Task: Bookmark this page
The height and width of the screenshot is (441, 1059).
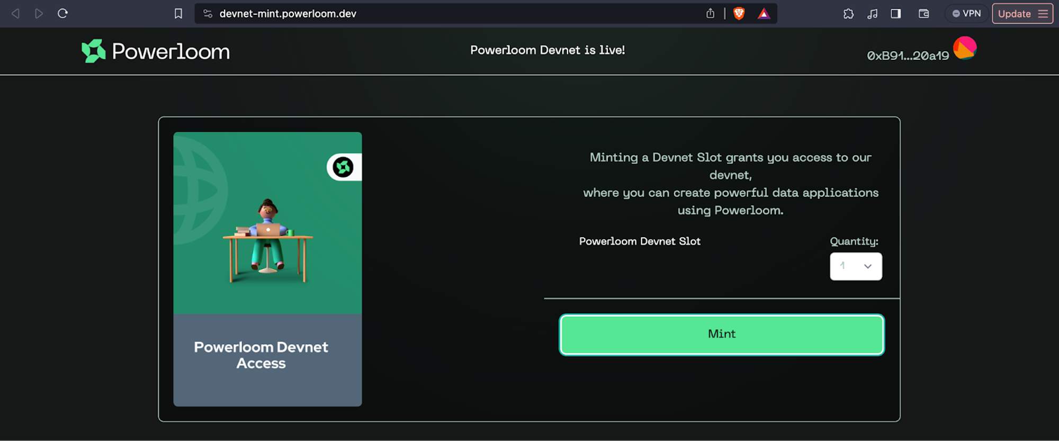Action: tap(178, 14)
